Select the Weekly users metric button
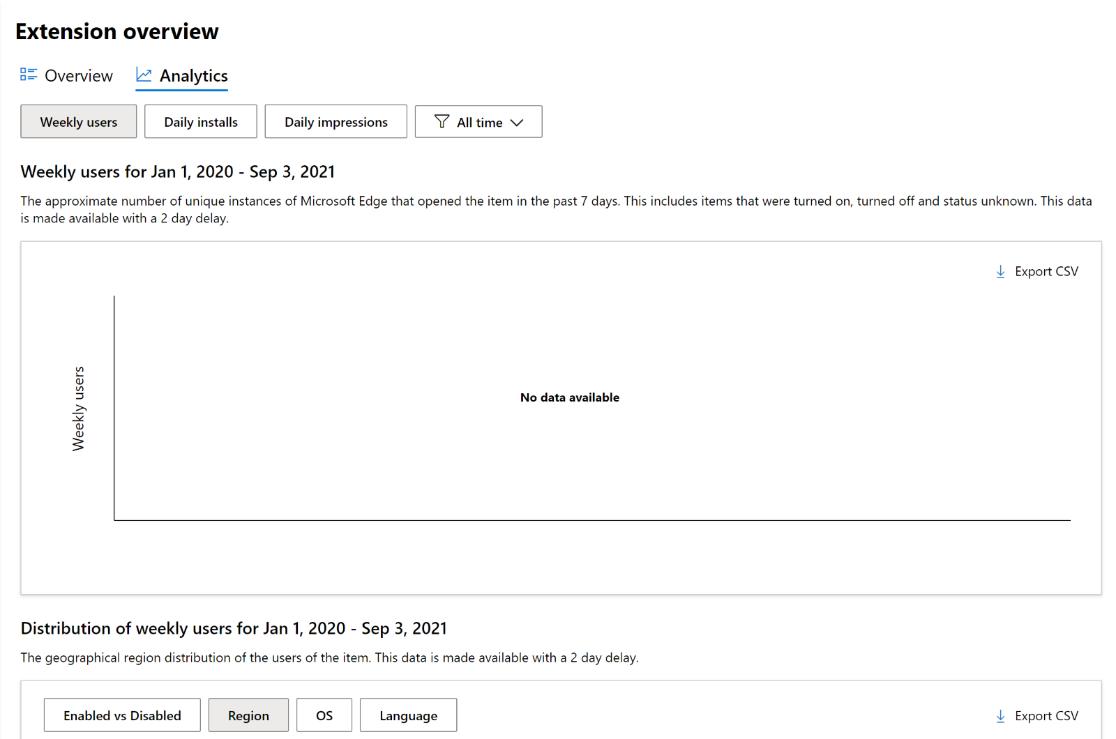Screen dimensions: 1116x739 (78, 121)
